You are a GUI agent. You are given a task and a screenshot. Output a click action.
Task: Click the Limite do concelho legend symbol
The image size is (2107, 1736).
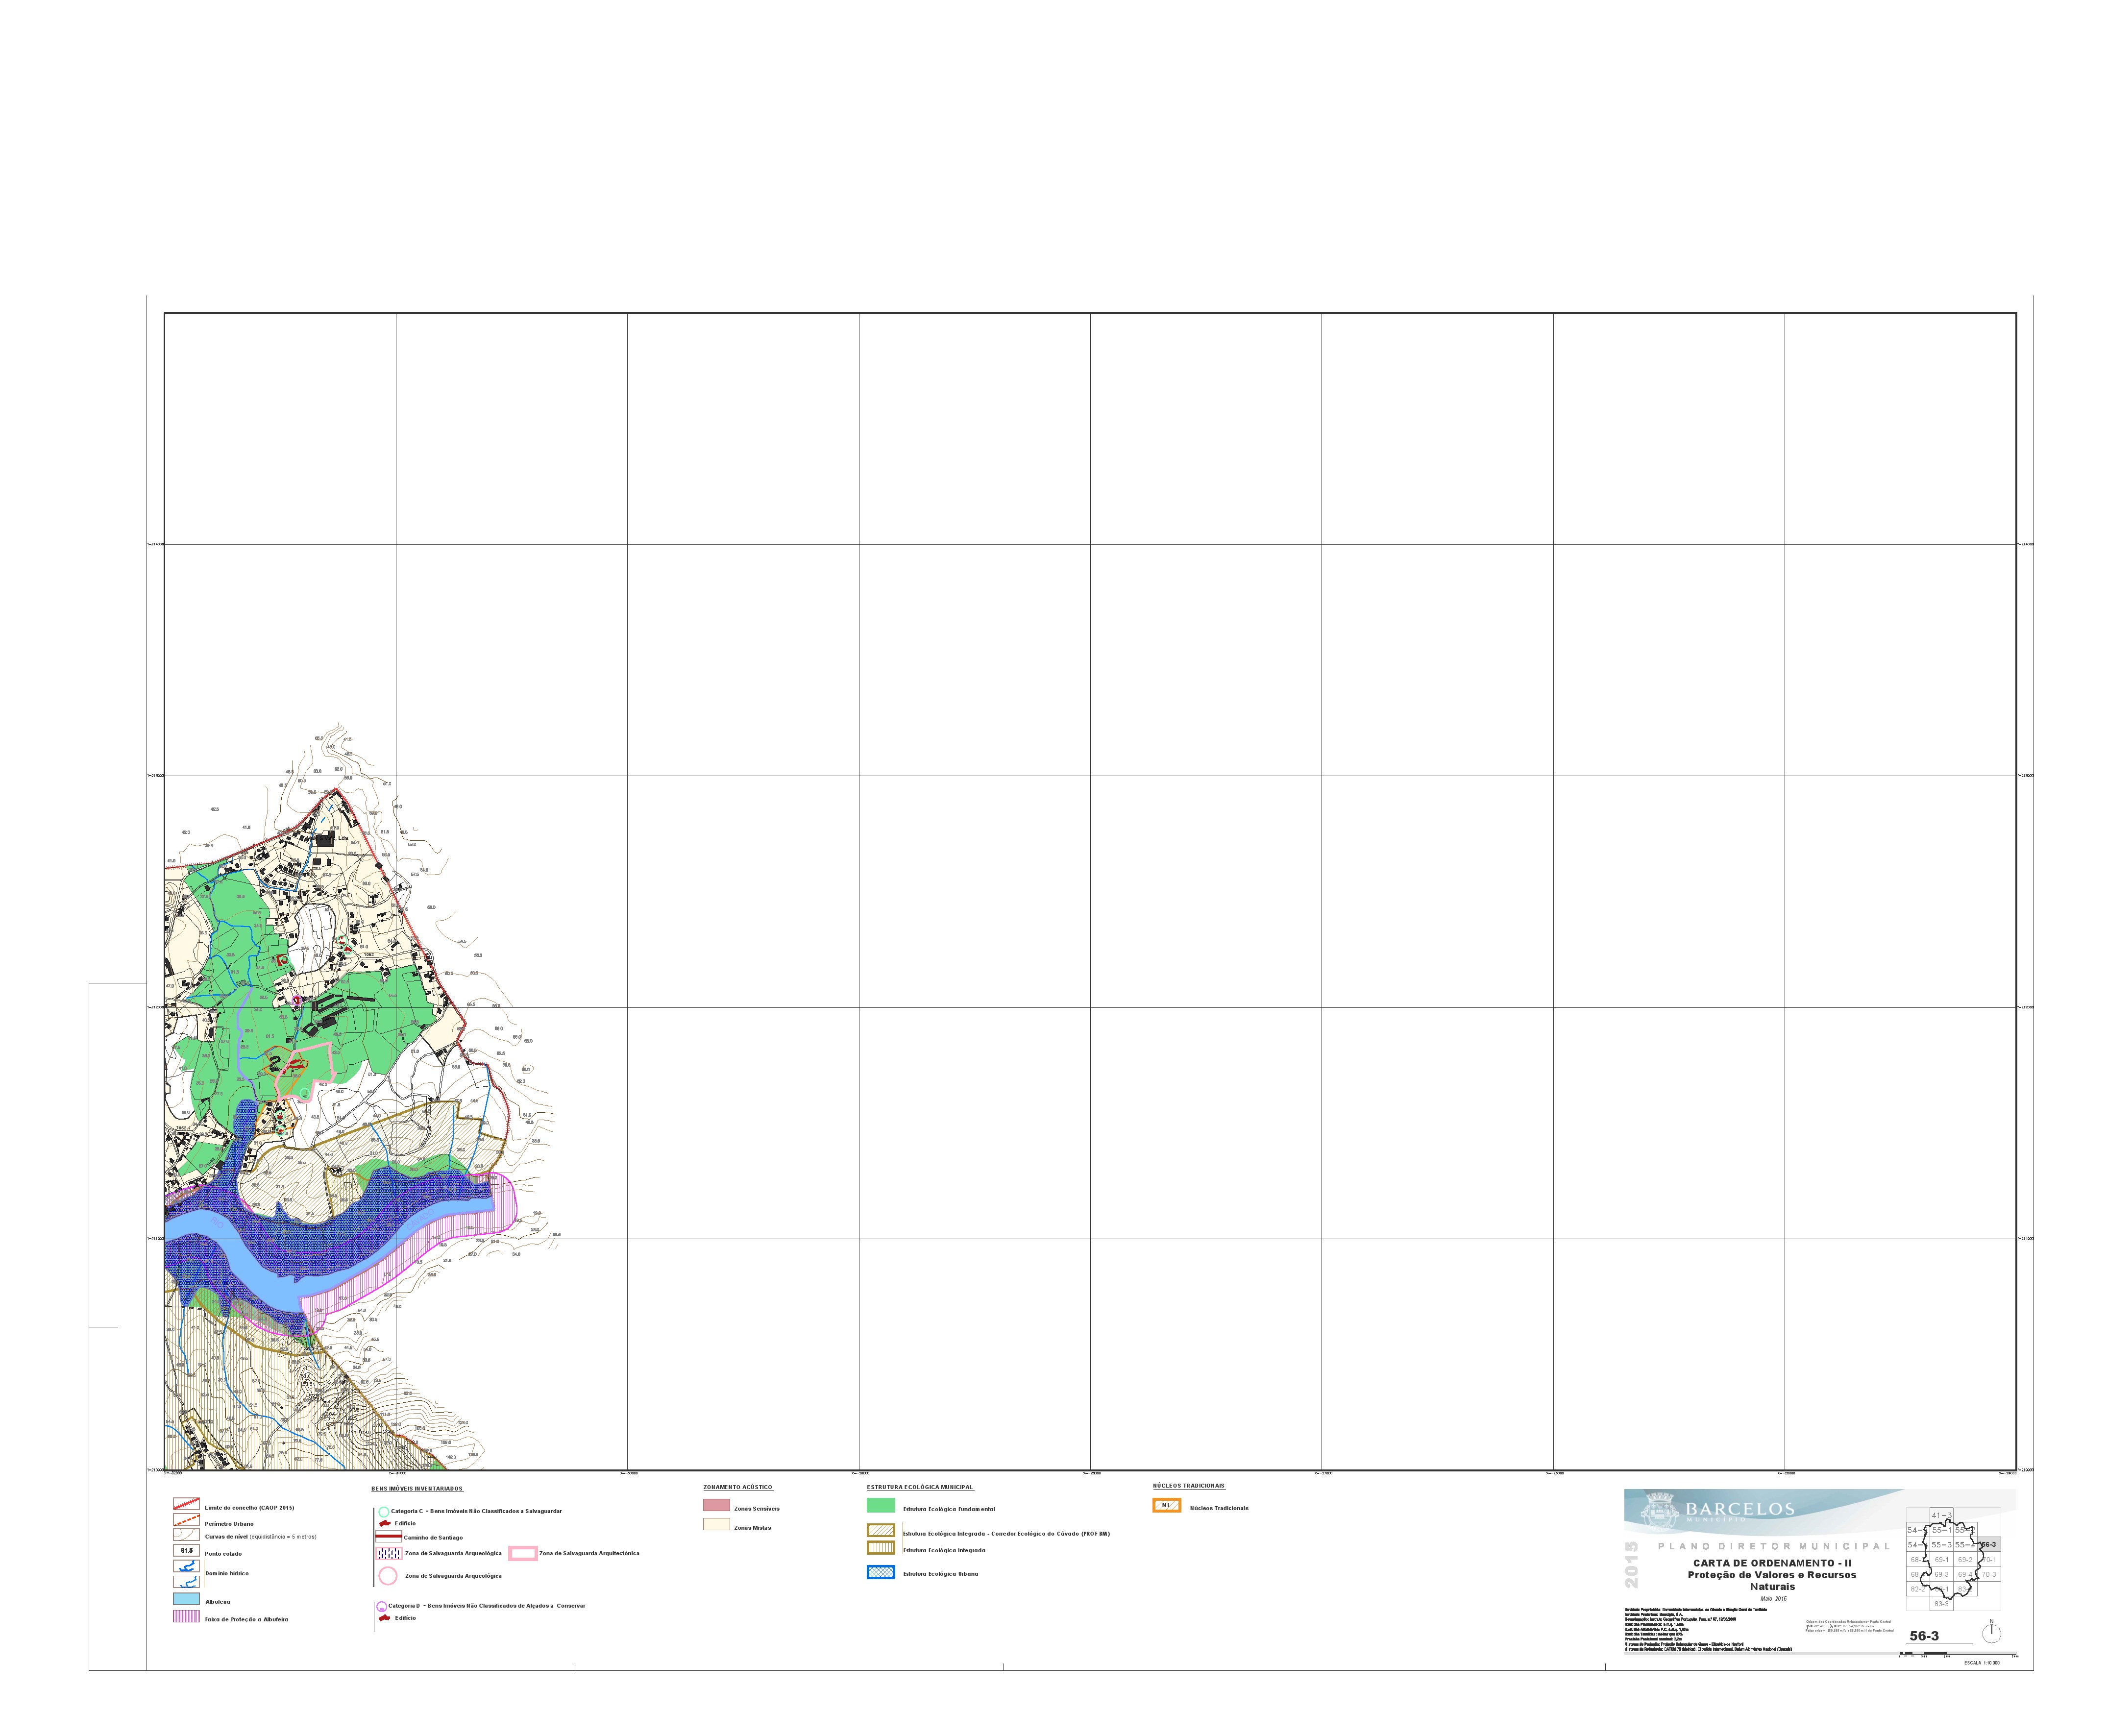(x=187, y=1504)
